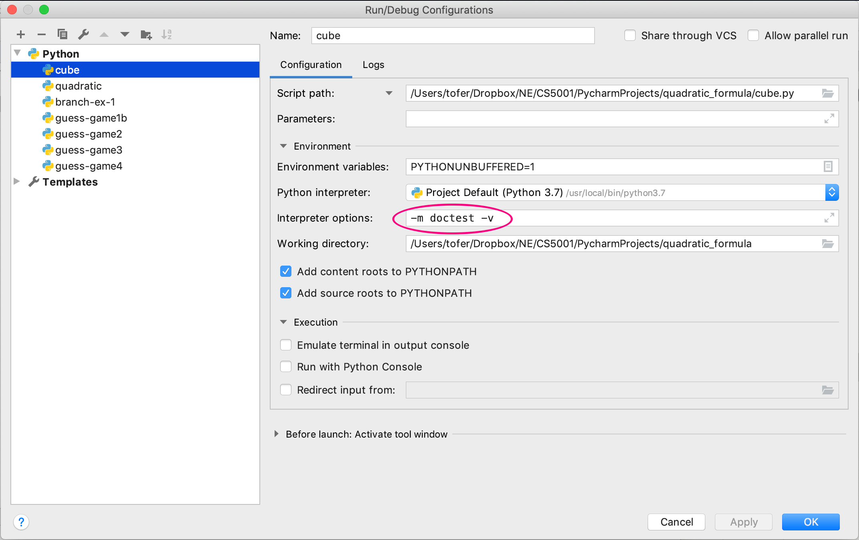859x540 pixels.
Task: Click the remove configuration minus icon
Action: 42,34
